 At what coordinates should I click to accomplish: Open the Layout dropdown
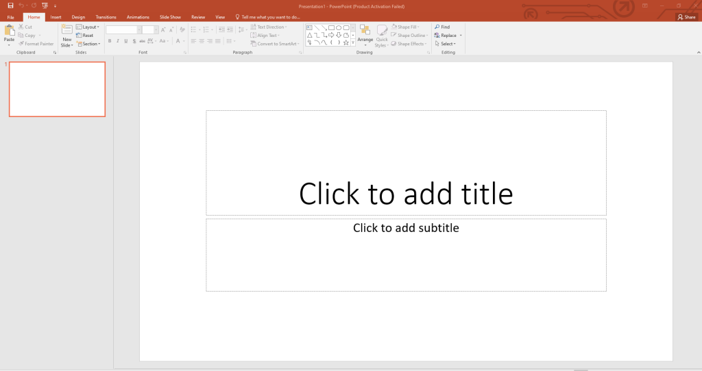click(x=88, y=27)
